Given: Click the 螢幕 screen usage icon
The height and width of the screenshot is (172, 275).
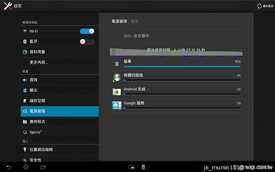Looking at the screenshot, I should pyautogui.click(x=117, y=64).
